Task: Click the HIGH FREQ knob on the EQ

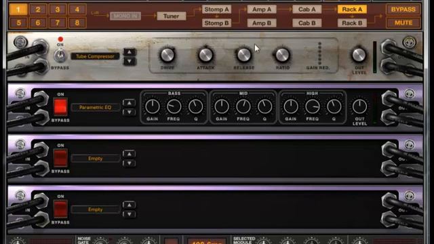Action: tap(312, 106)
